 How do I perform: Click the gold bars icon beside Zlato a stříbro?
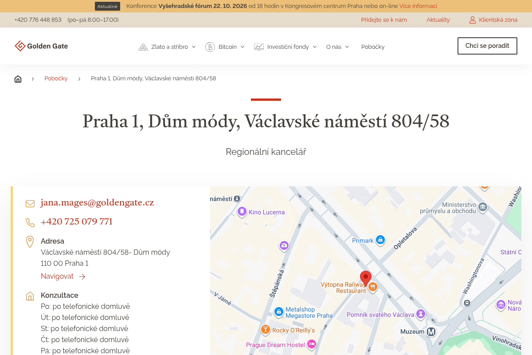point(143,47)
